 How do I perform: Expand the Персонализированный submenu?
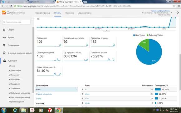point(20,97)
